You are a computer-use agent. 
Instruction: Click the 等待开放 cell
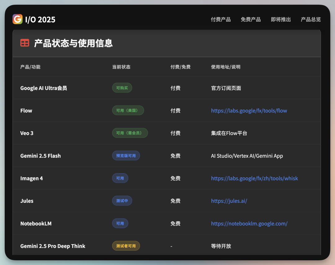click(x=221, y=246)
